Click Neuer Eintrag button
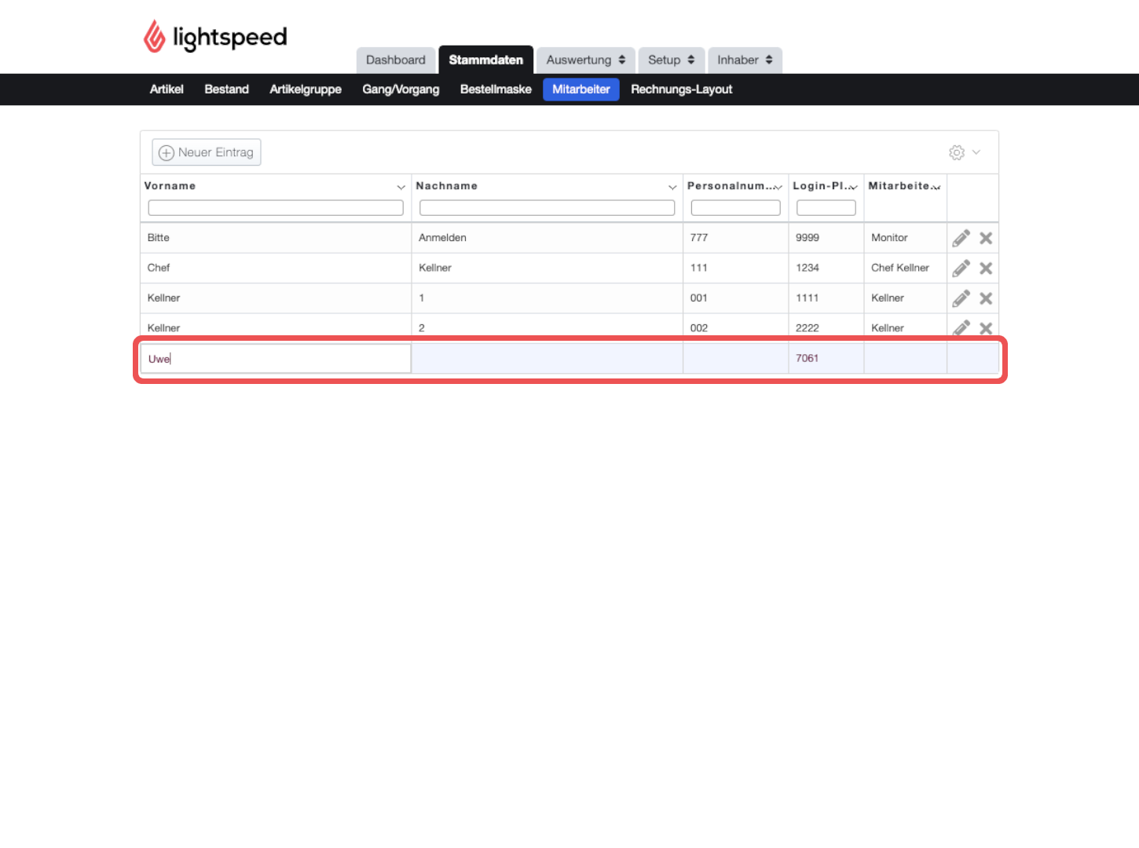 [x=207, y=152]
